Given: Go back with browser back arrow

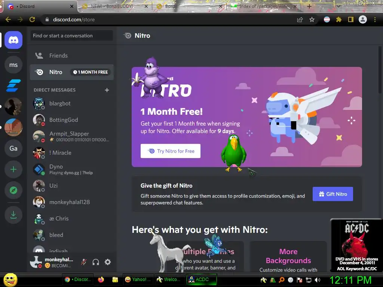Looking at the screenshot, I should pos(8,19).
